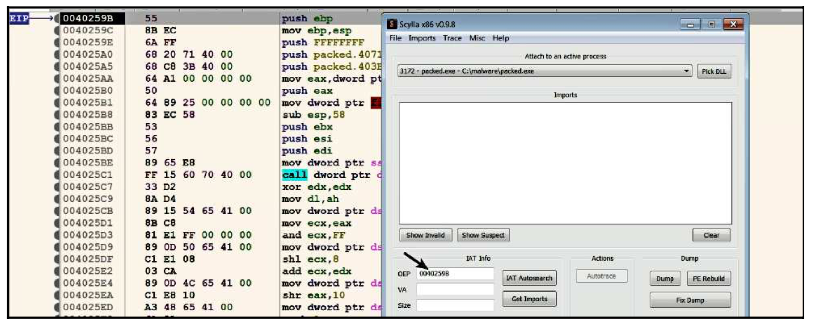Select address 004025B0 row
Image resolution: width=814 pixels, height=321 pixels.
(88, 91)
